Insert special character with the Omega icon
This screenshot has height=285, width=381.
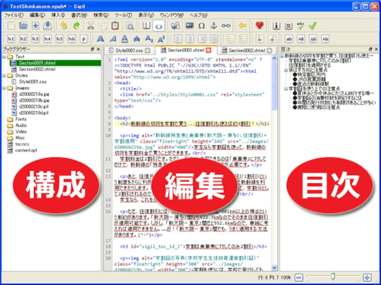pos(201,26)
